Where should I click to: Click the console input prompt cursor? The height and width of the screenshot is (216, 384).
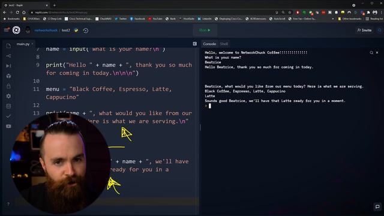click(210, 106)
